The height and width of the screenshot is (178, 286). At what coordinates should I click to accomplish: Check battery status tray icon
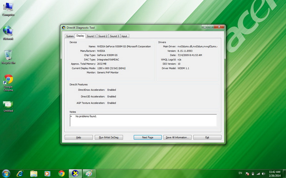coord(253,174)
